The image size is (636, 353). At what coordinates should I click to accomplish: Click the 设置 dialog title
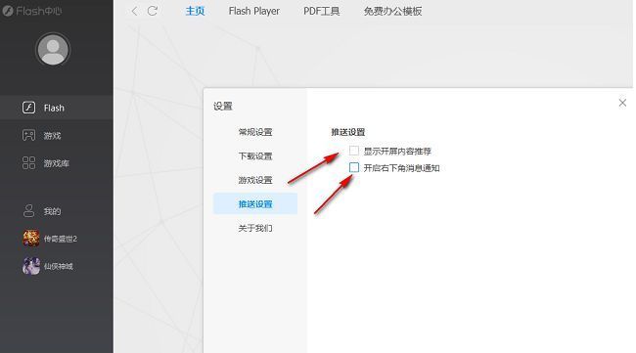click(x=223, y=107)
